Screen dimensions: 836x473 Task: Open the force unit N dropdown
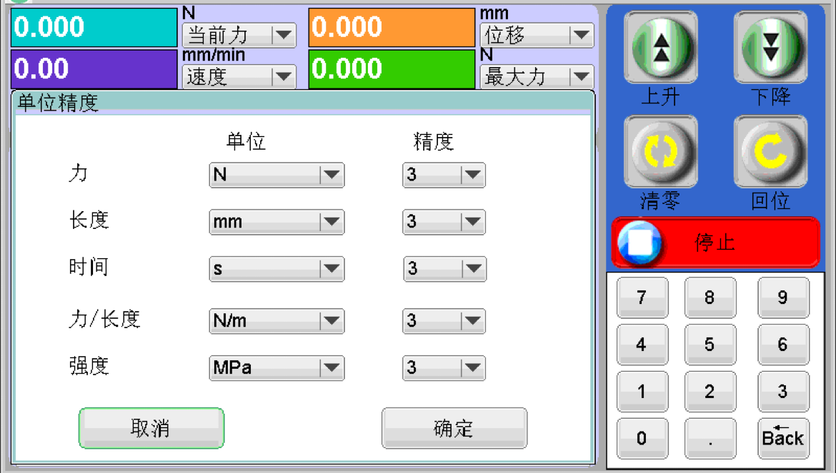point(277,175)
